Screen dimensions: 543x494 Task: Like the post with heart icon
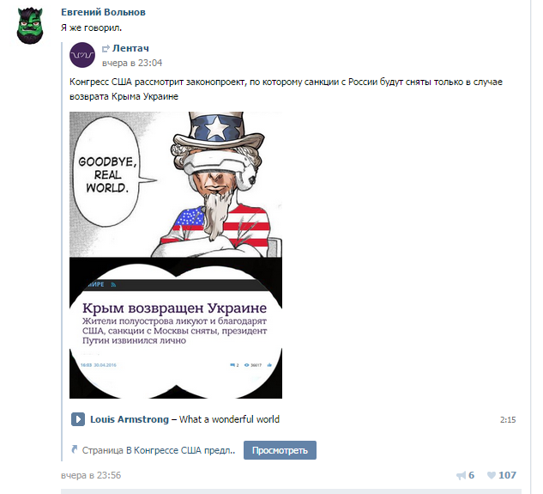(491, 475)
